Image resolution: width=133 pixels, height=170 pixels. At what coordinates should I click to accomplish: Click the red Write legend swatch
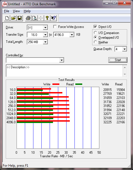tap(56, 84)
